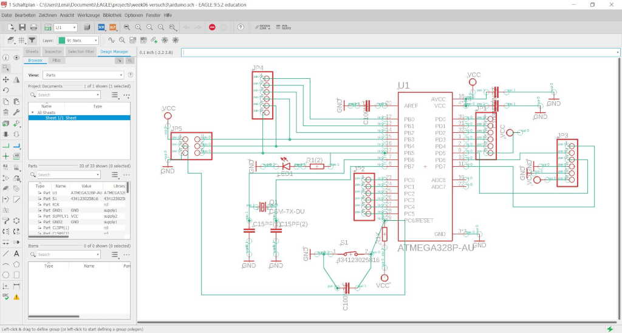Click the 'Value' column header in Parts

(86, 186)
